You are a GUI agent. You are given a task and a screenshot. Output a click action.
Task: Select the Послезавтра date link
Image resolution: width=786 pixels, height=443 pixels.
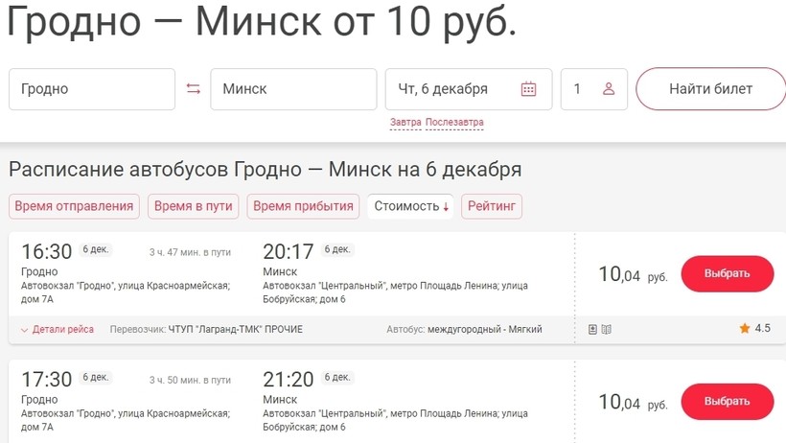click(454, 123)
